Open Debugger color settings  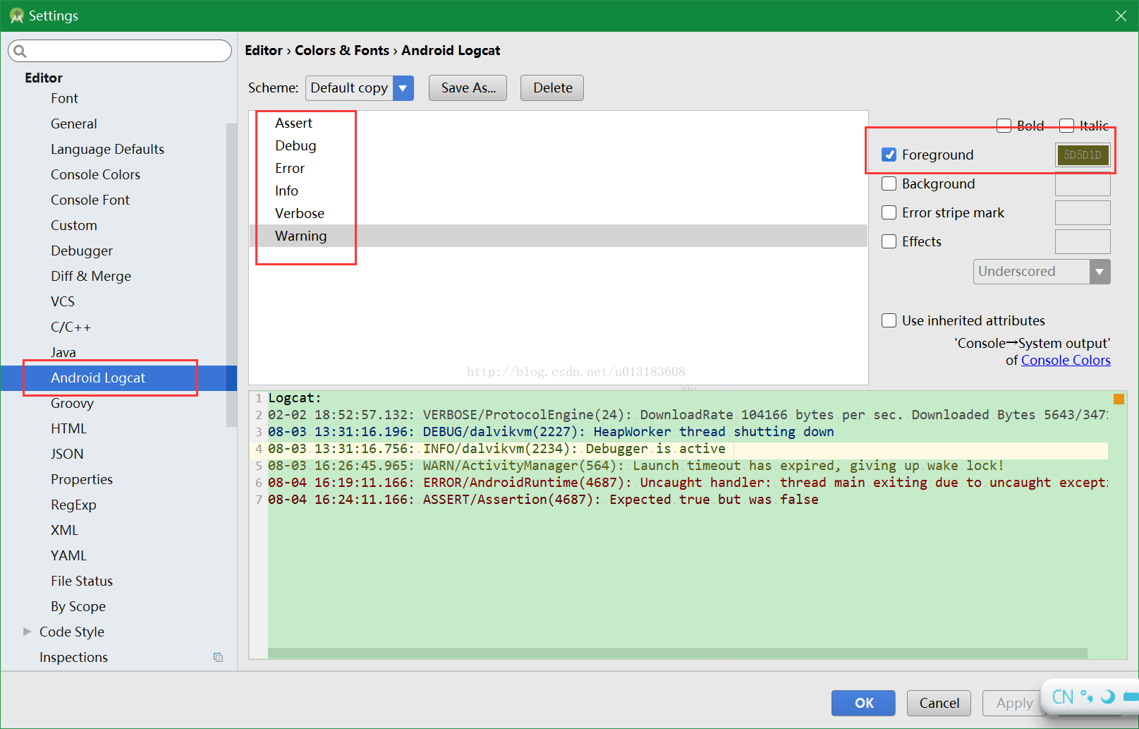point(82,251)
